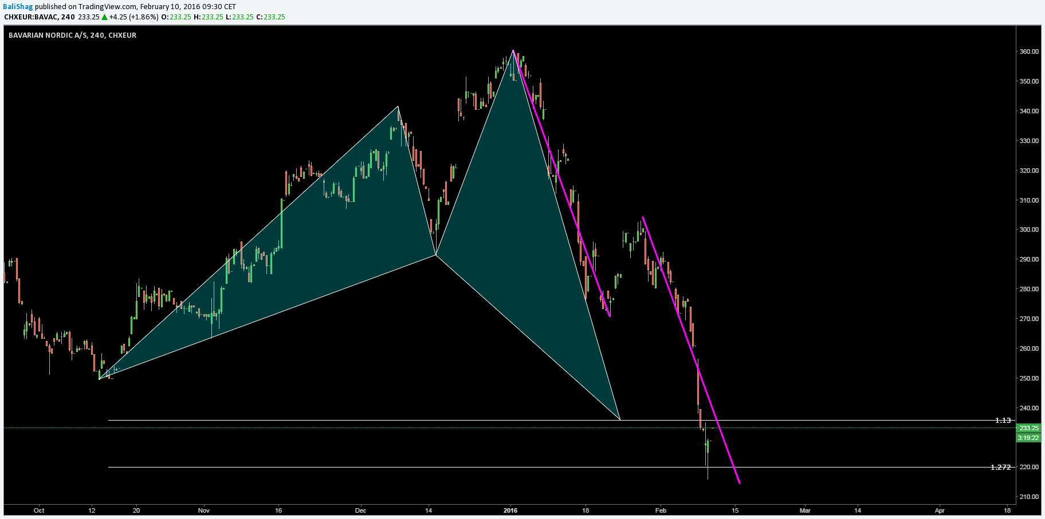Click the L:233.25 low value
The width and height of the screenshot is (1045, 519).
coord(239,17)
